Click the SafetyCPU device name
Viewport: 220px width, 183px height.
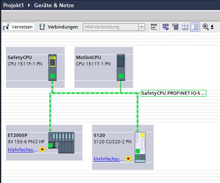[x=20, y=57]
